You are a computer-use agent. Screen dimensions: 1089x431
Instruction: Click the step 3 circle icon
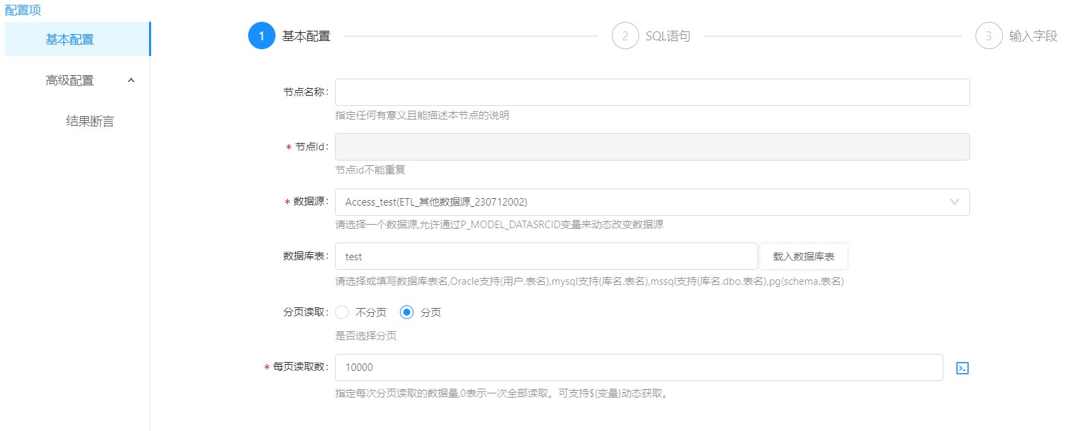point(989,36)
